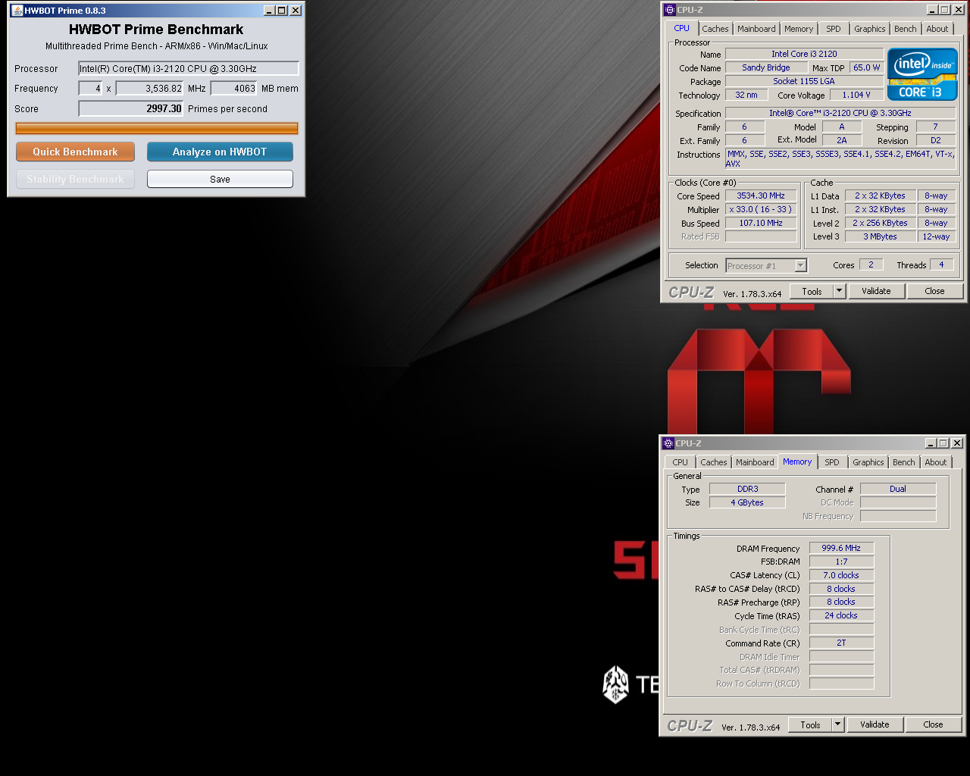Click memory Type value DDR3

tap(747, 489)
